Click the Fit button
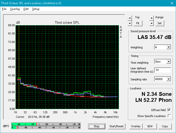The image size is (176, 133). click(x=138, y=23)
